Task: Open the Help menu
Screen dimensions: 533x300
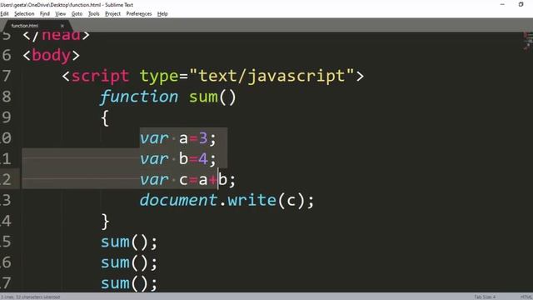Action: pos(162,14)
